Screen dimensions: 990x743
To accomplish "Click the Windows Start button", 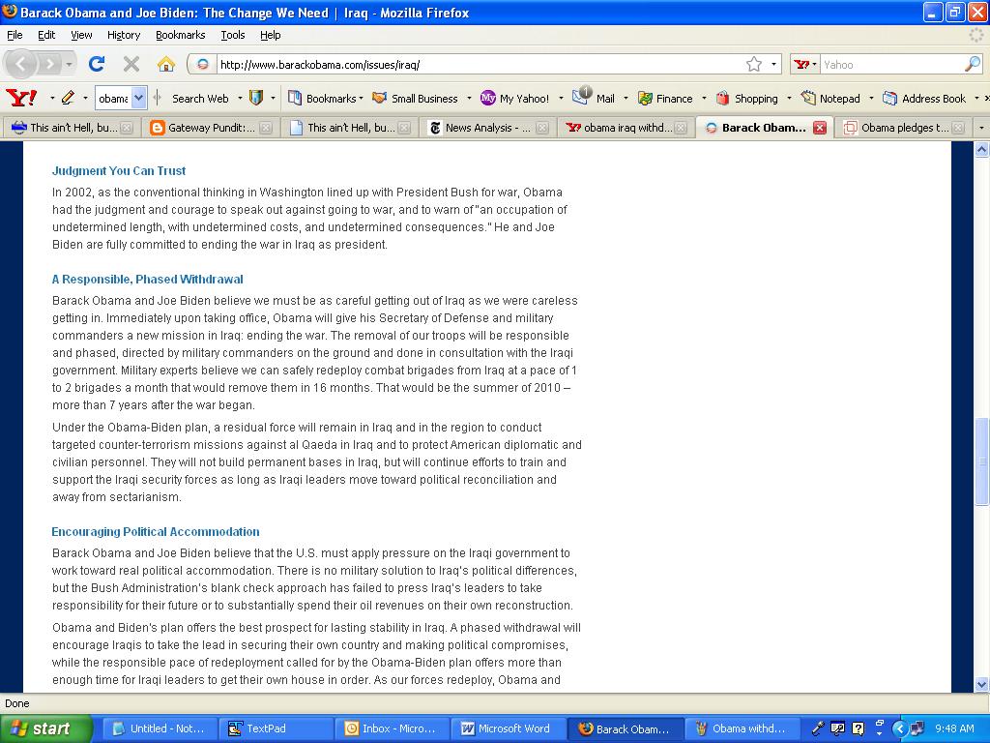I will pos(45,728).
